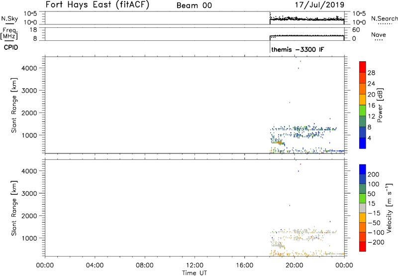Click the 'CPID' label
The width and height of the screenshot is (398, 276).
point(11,47)
